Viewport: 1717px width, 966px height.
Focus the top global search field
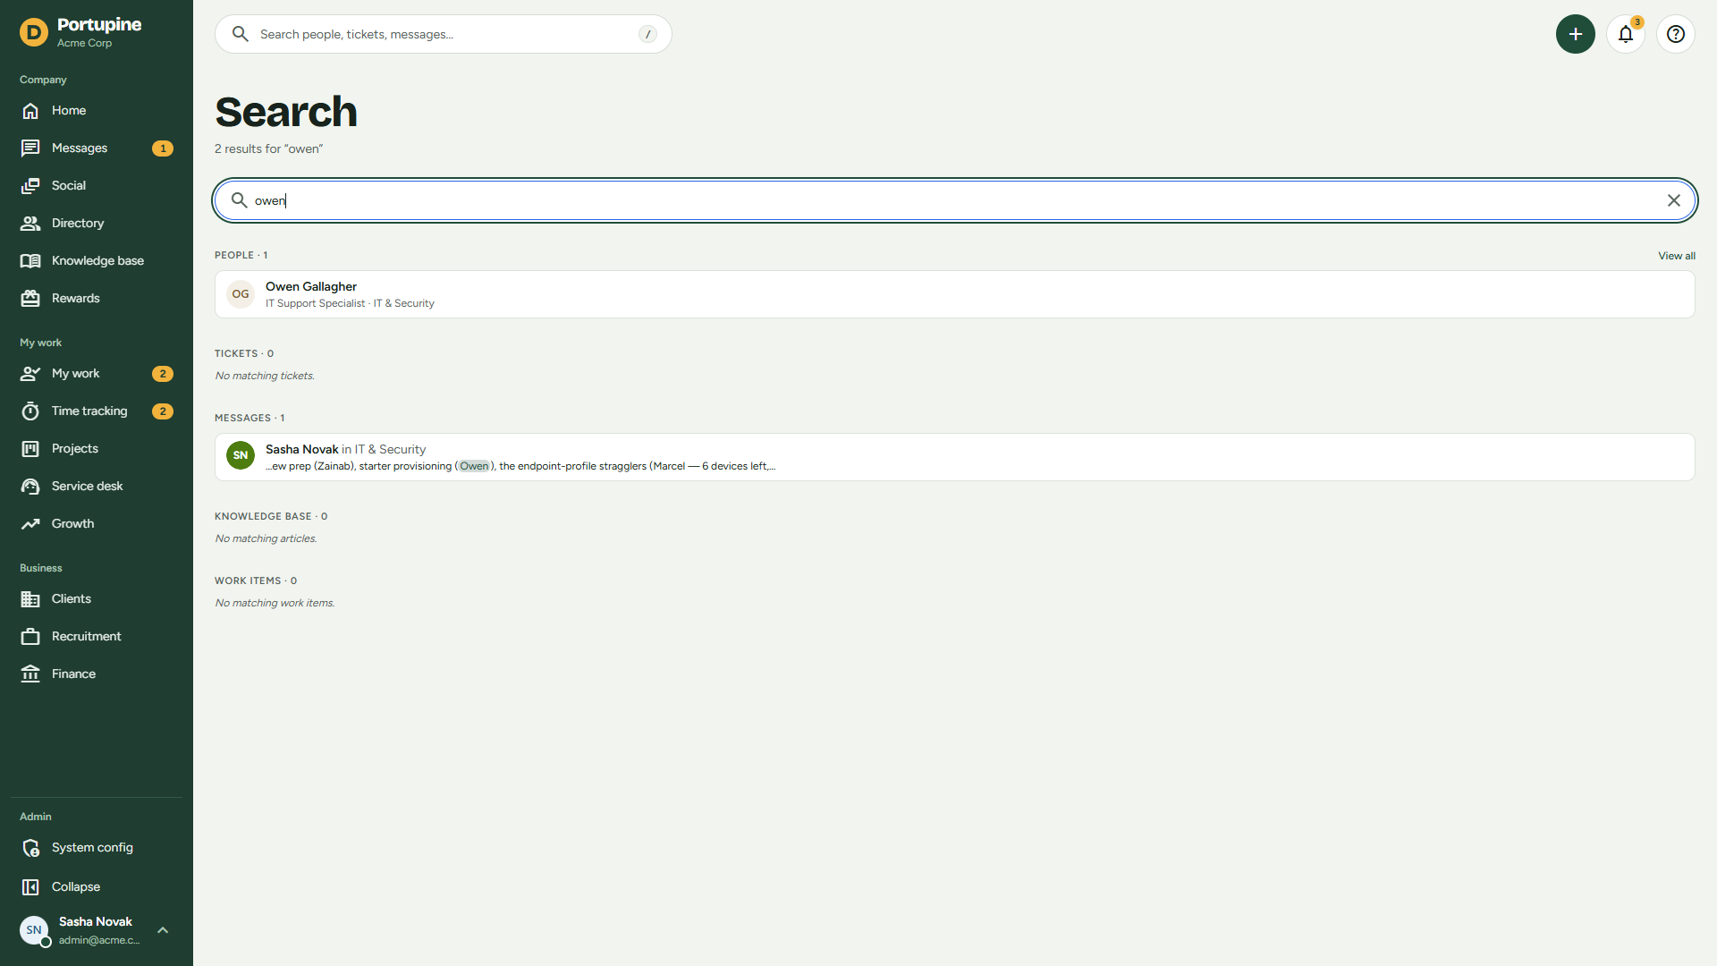444,34
